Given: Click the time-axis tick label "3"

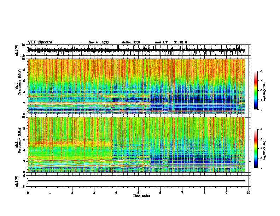Looking at the screenshot, I should (x=94, y=193).
